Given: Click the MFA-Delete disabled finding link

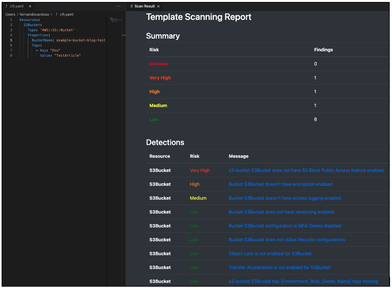Looking at the screenshot, I should pos(285,226).
